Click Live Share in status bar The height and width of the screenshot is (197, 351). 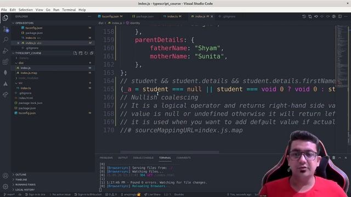152,195
